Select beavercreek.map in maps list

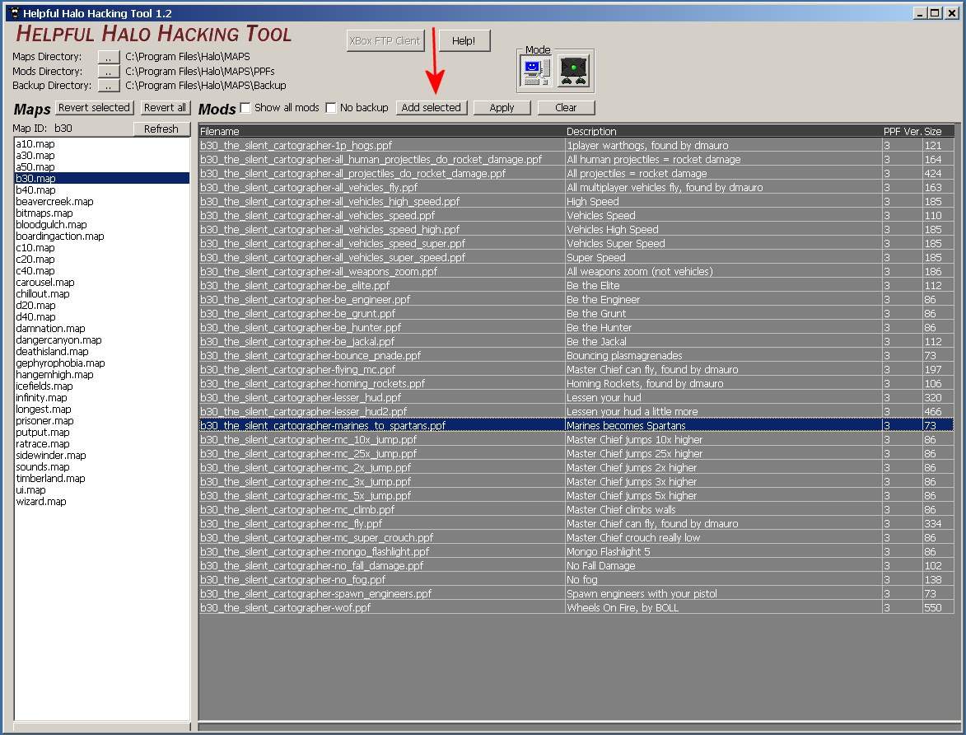tap(102, 202)
